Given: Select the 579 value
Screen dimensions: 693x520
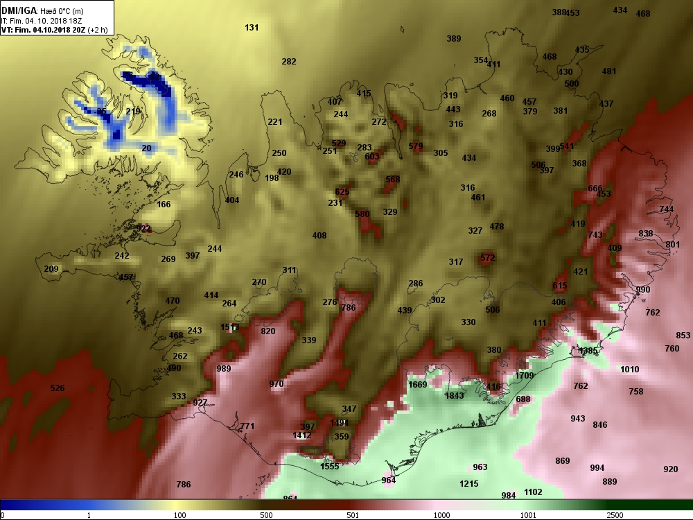Looking at the screenshot, I should 415,146.
